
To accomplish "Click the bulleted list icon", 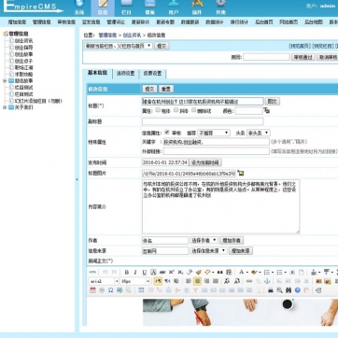I will click(x=279, y=272).
